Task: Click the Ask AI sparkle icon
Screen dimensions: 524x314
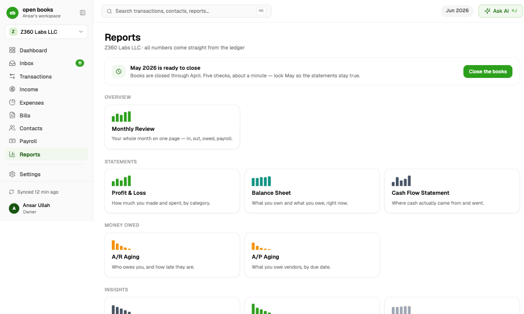Action: [487, 11]
